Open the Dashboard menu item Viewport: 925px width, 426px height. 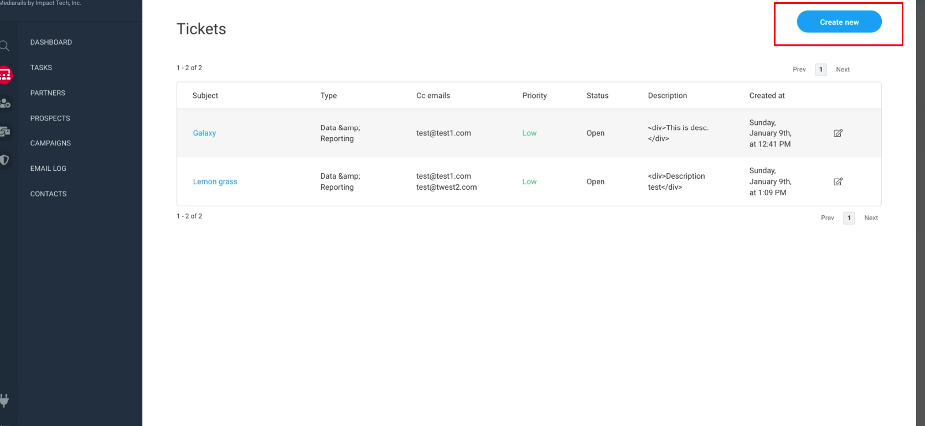pos(51,43)
